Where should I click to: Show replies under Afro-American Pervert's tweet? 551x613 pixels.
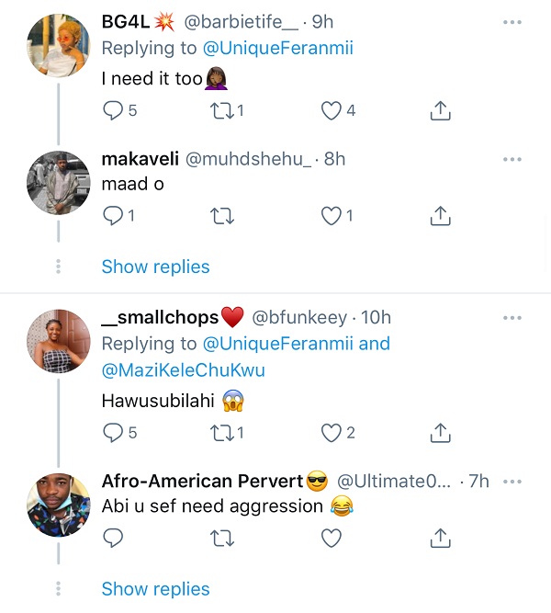tap(155, 589)
